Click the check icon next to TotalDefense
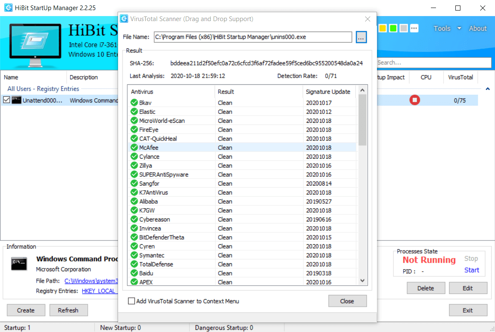 click(x=134, y=264)
